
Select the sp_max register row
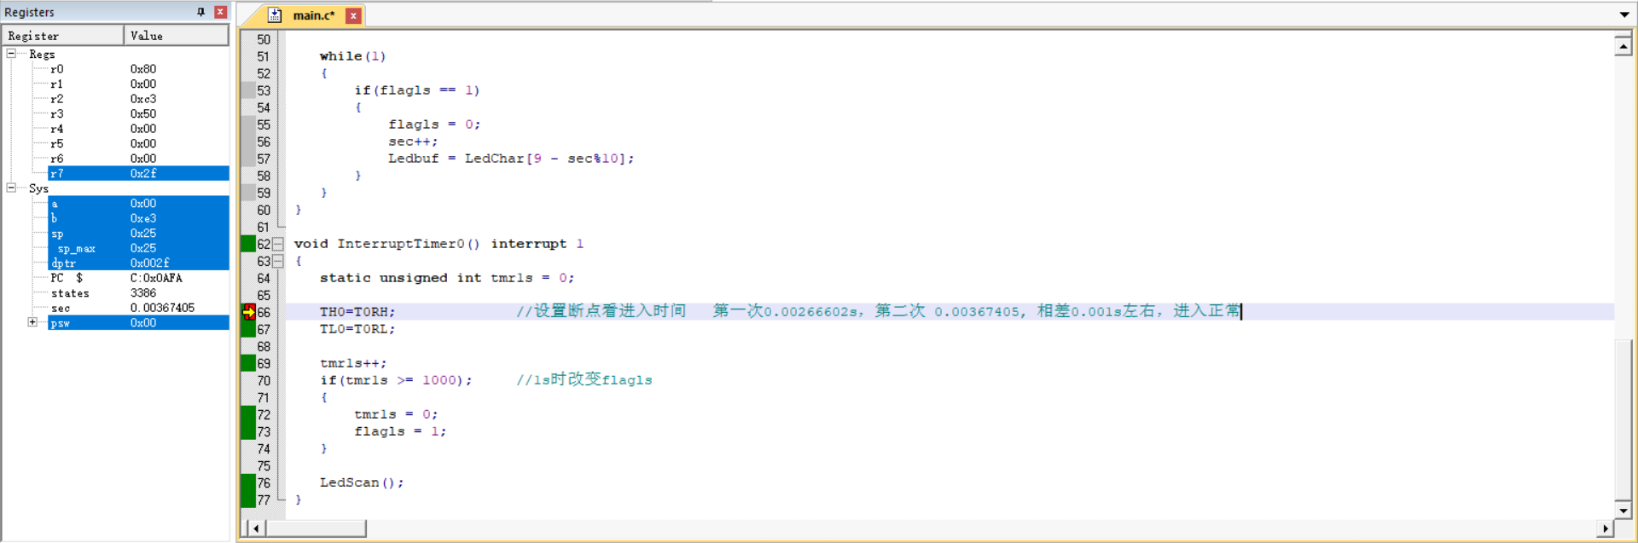[138, 248]
